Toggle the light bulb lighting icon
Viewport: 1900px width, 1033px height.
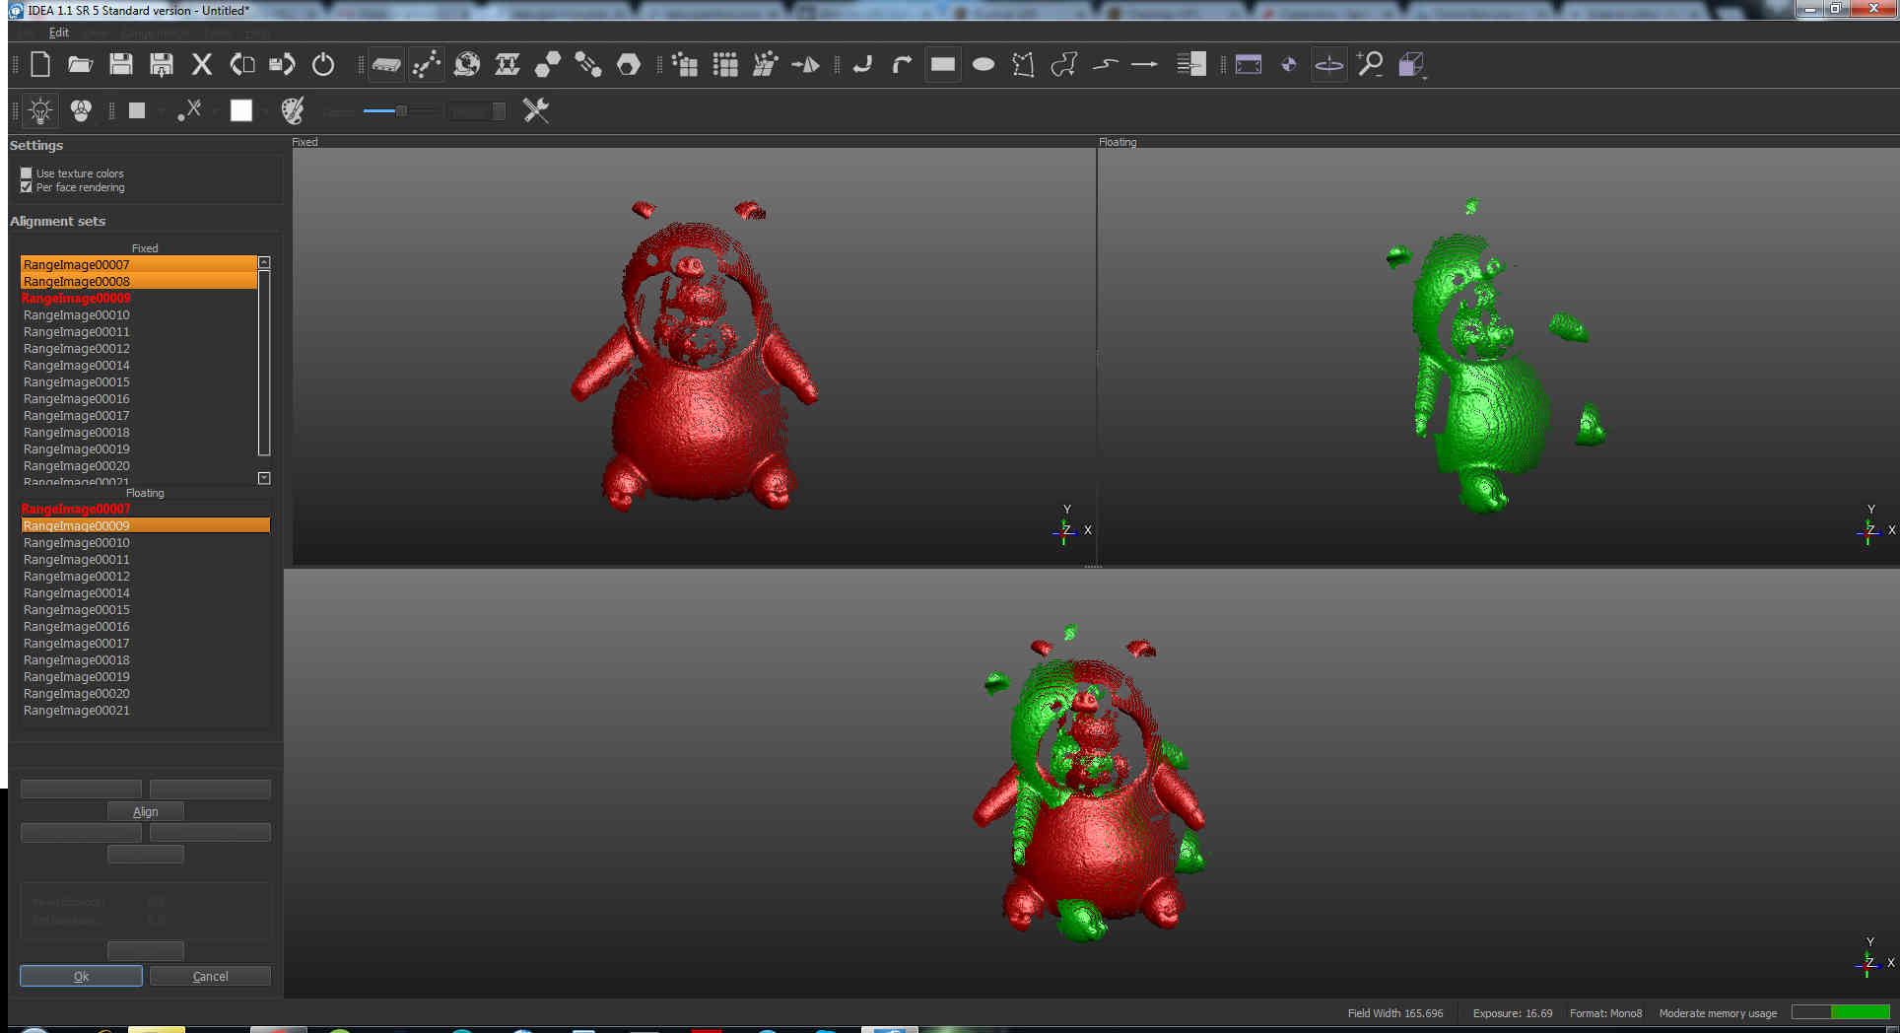(40, 110)
